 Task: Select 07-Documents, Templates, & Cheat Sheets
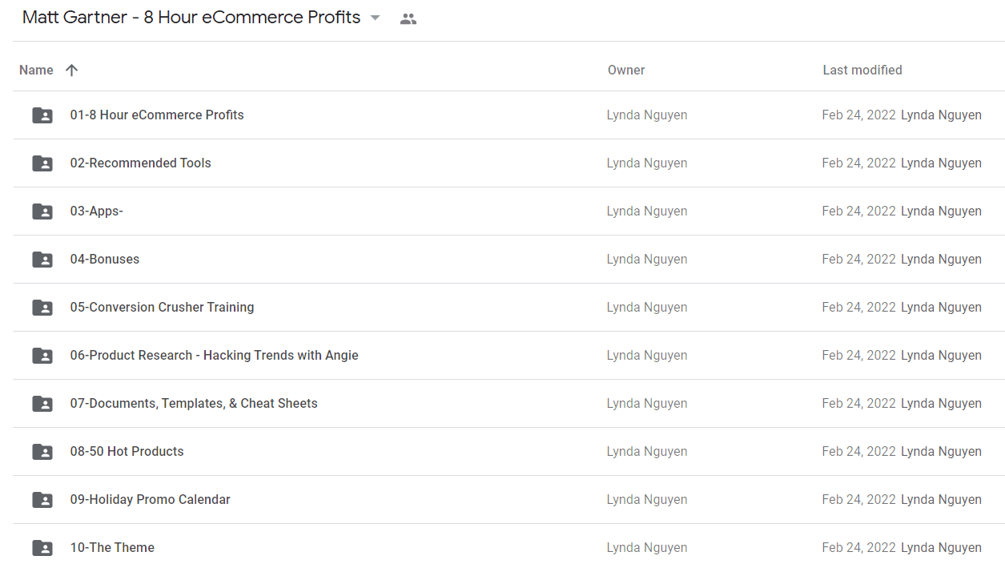(194, 403)
